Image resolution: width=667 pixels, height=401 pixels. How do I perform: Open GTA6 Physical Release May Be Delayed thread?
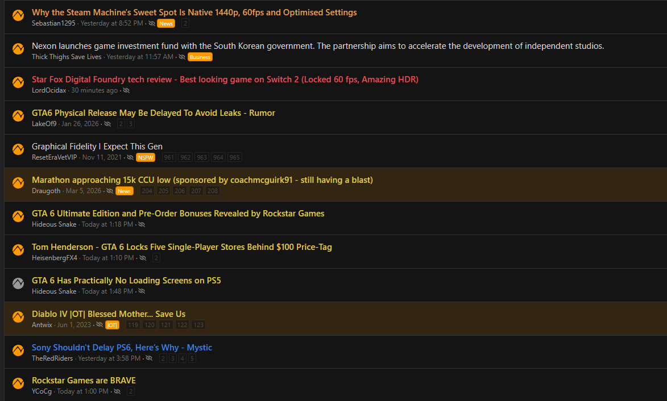tap(153, 113)
